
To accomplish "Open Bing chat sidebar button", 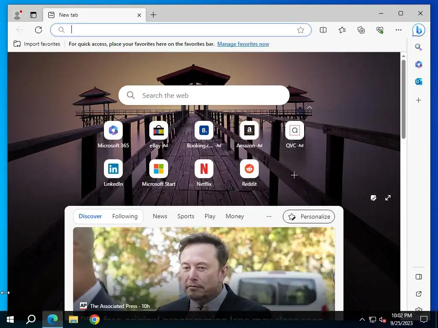I will click(418, 30).
